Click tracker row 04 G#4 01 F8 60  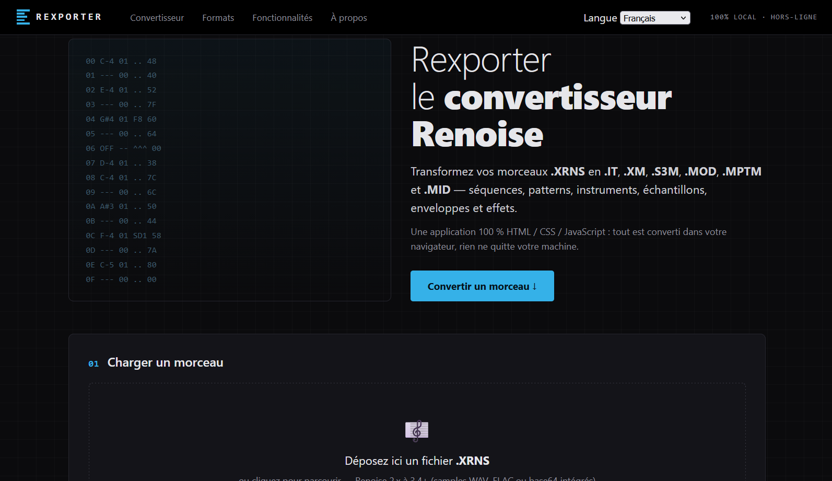pos(121,119)
